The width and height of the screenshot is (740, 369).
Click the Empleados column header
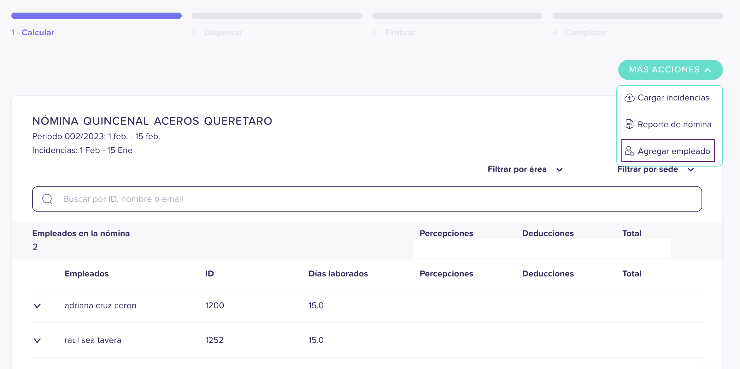click(x=87, y=274)
